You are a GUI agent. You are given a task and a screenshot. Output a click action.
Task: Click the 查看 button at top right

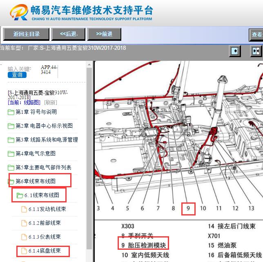(256, 35)
